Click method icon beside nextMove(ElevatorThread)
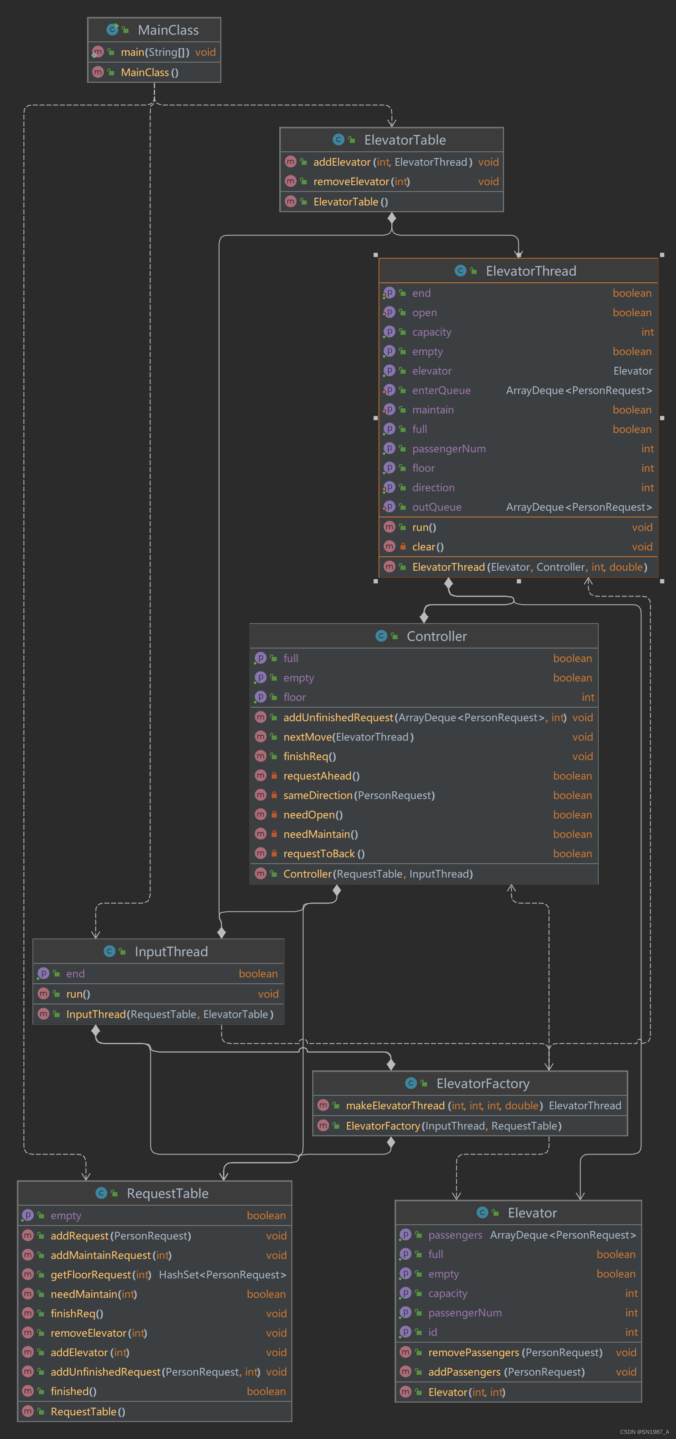676x1439 pixels. pyautogui.click(x=260, y=736)
